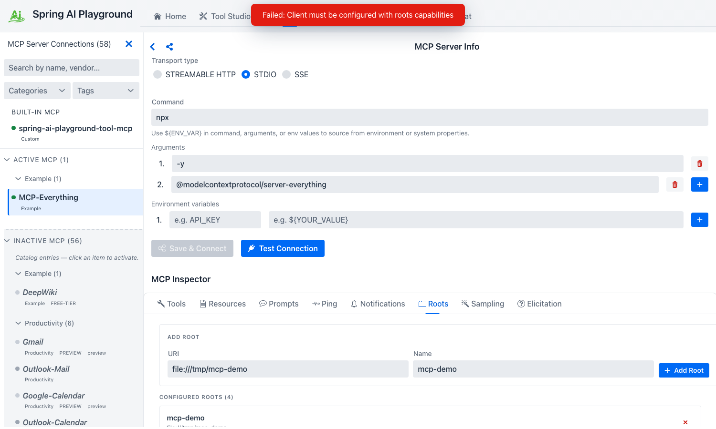This screenshot has height=429, width=716.
Task: Click the root URI field
Action: (288, 369)
